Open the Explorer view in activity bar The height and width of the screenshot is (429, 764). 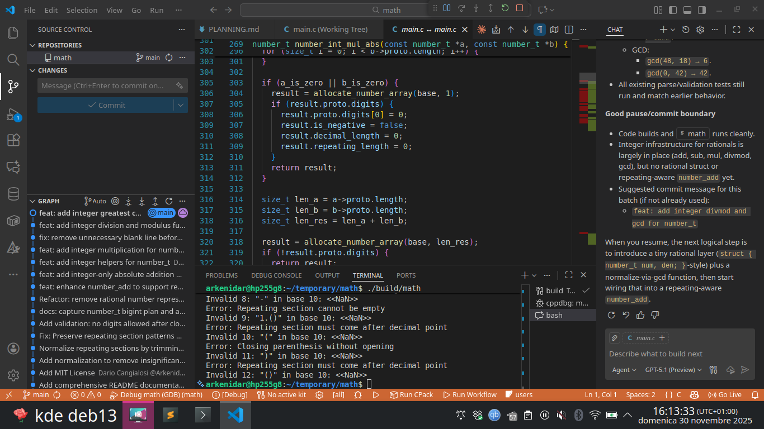point(13,33)
